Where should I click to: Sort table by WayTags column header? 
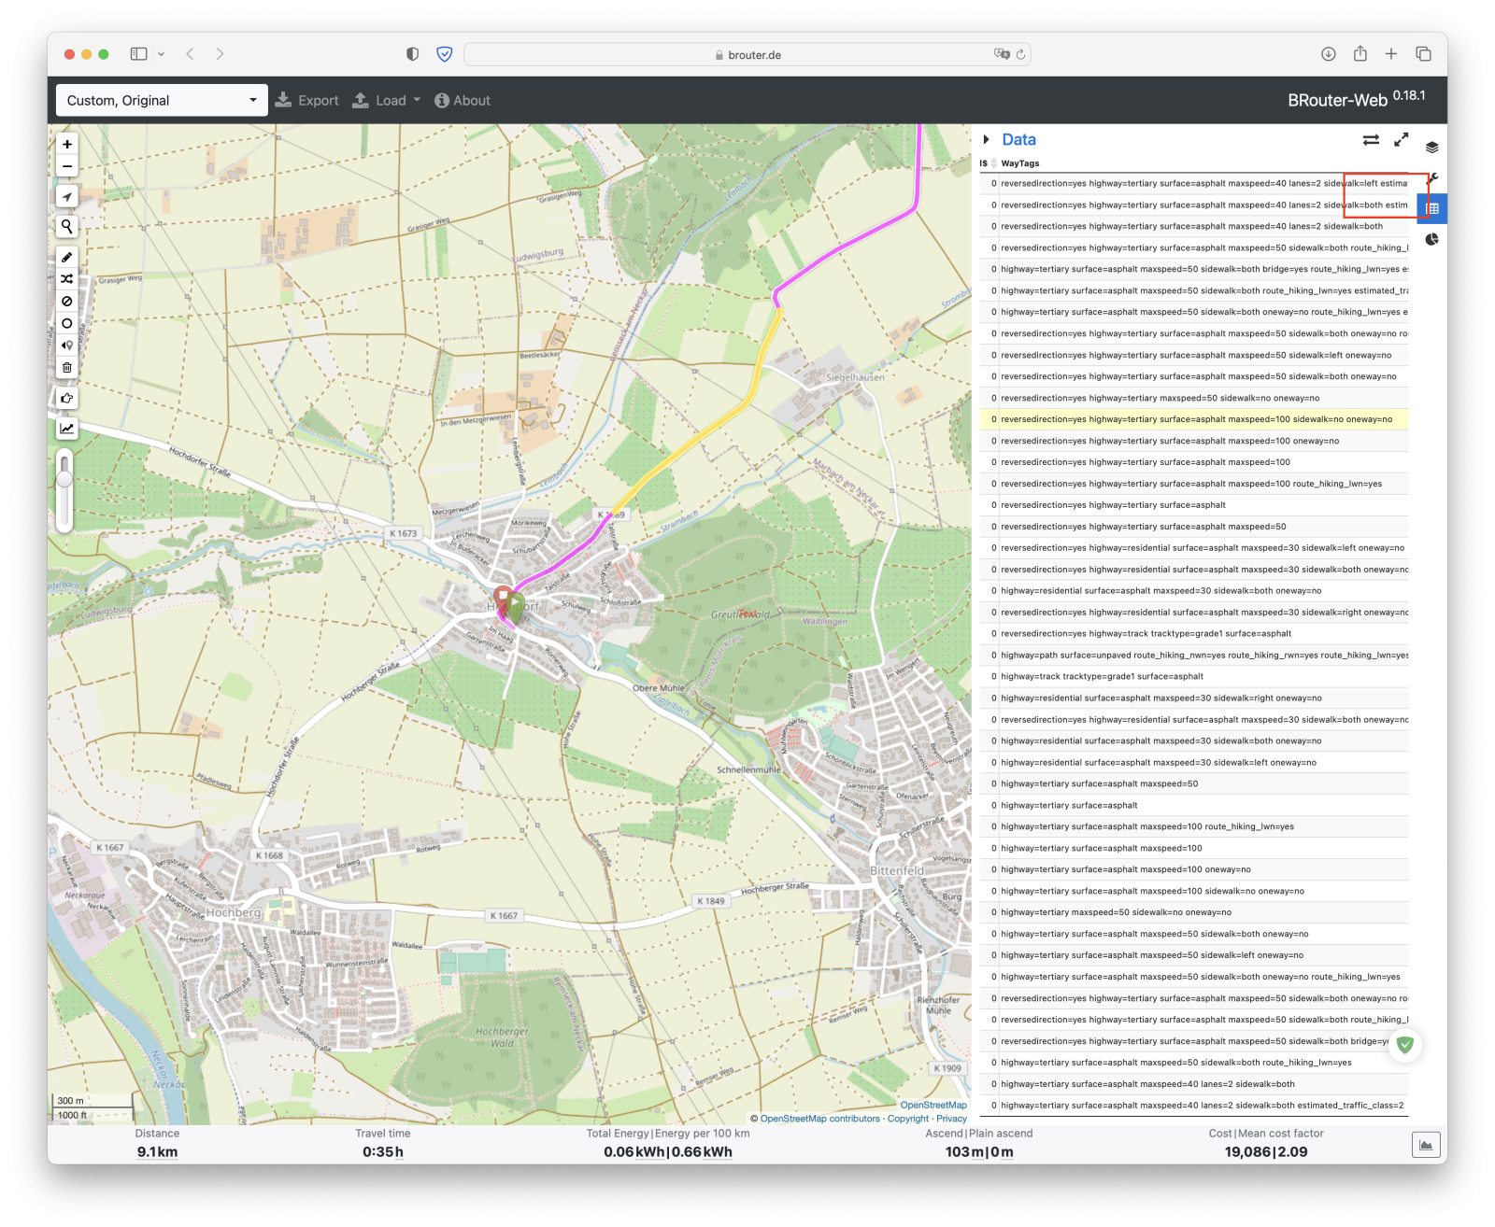tap(1019, 163)
